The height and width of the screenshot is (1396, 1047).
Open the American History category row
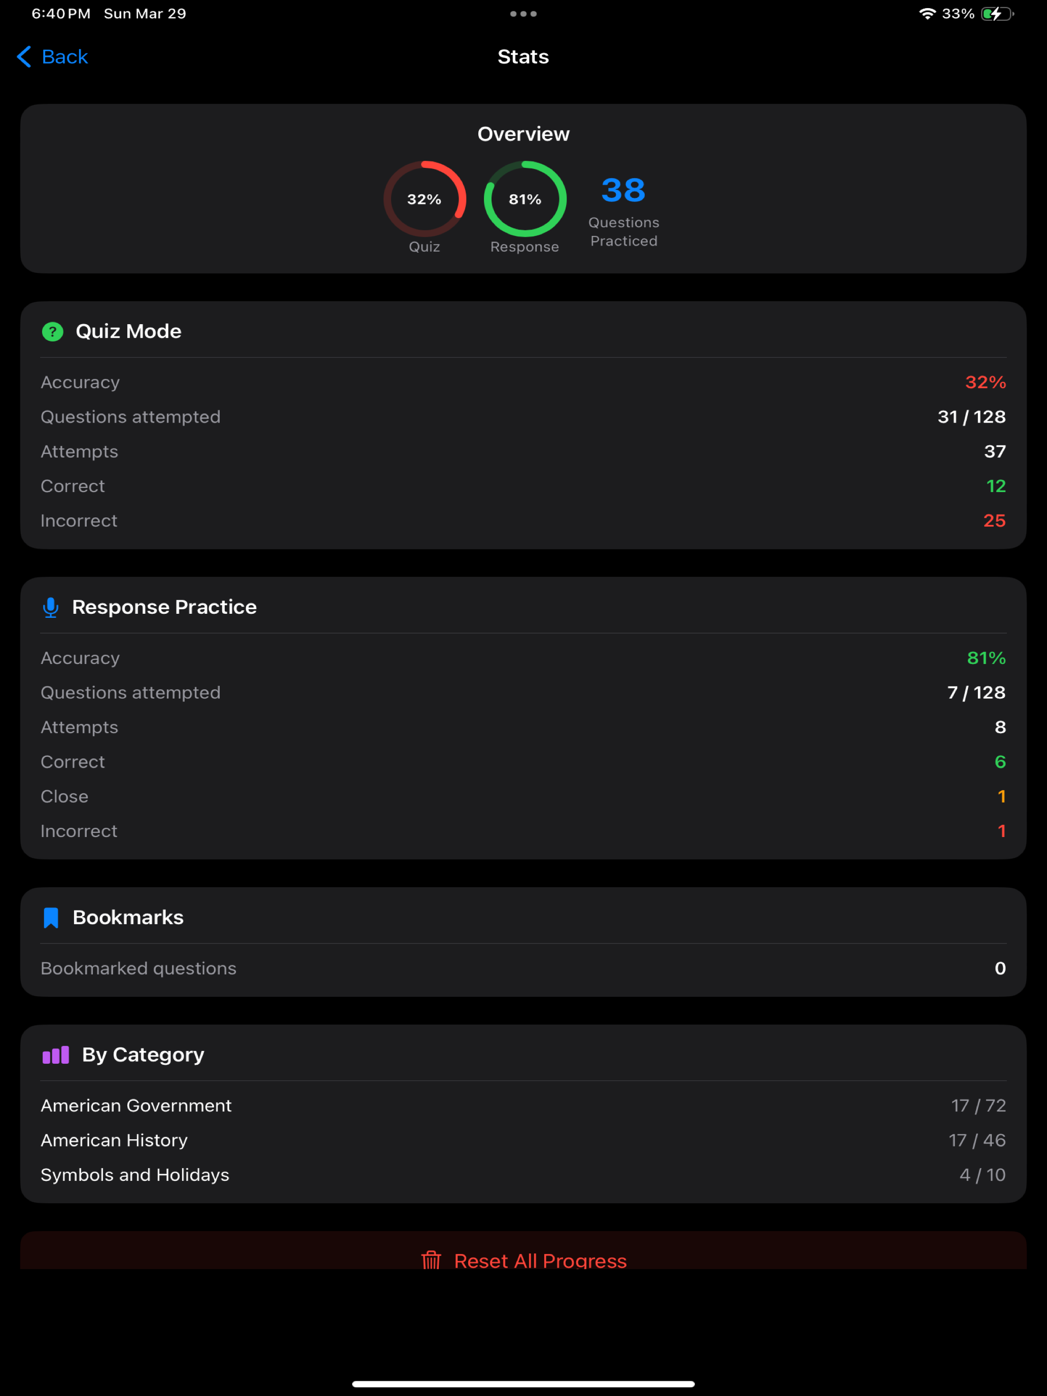point(523,1140)
